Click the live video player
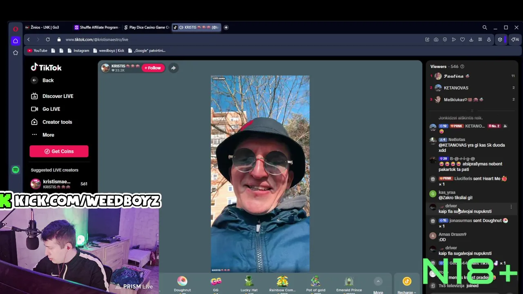This screenshot has width=523, height=294. (260, 174)
